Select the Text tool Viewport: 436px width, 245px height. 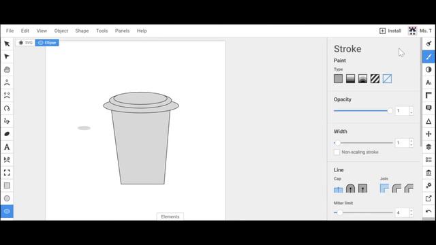point(7,147)
